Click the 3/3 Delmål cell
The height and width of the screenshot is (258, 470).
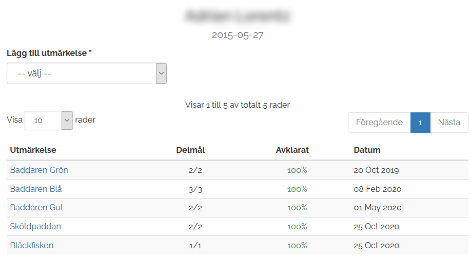click(x=195, y=189)
